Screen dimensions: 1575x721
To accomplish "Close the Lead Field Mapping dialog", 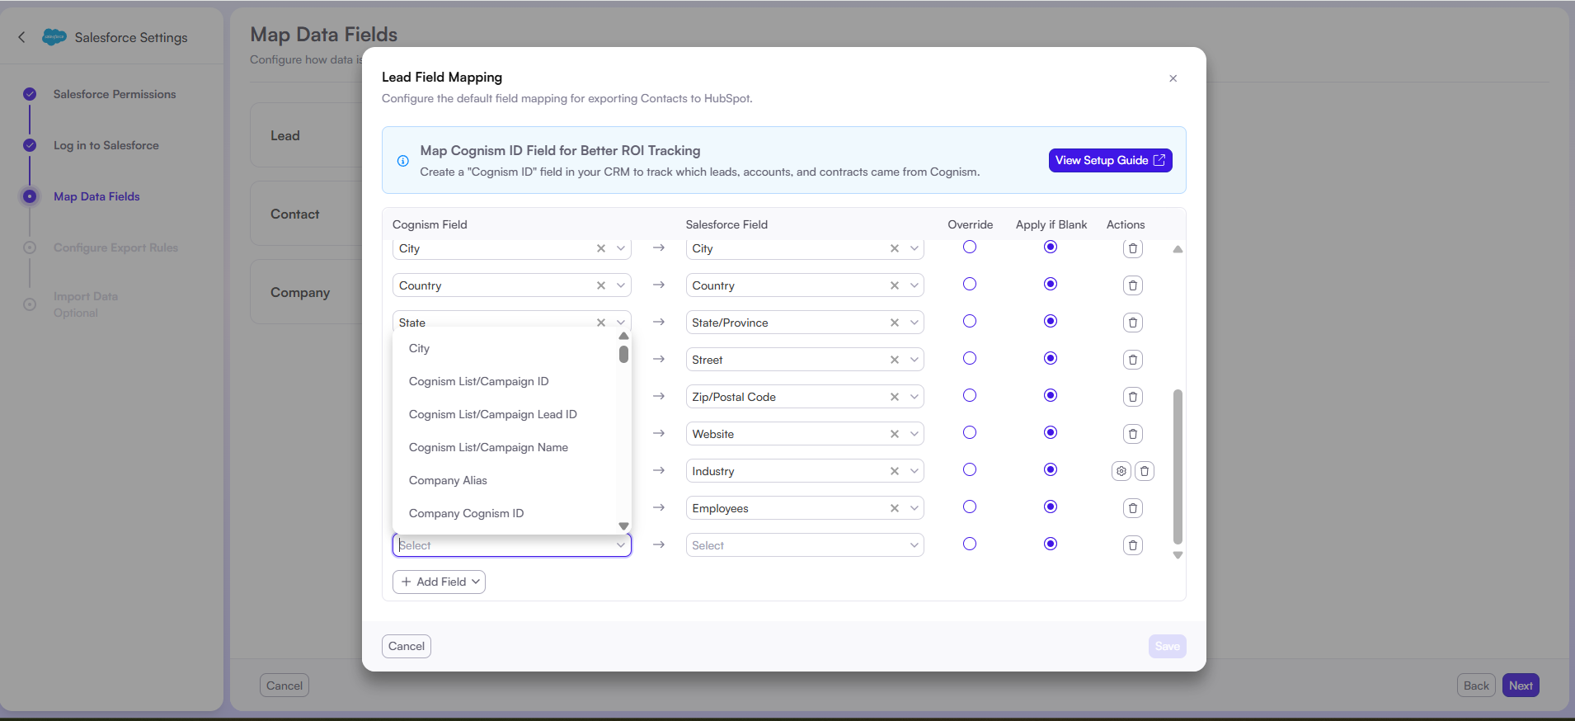I will point(1173,78).
